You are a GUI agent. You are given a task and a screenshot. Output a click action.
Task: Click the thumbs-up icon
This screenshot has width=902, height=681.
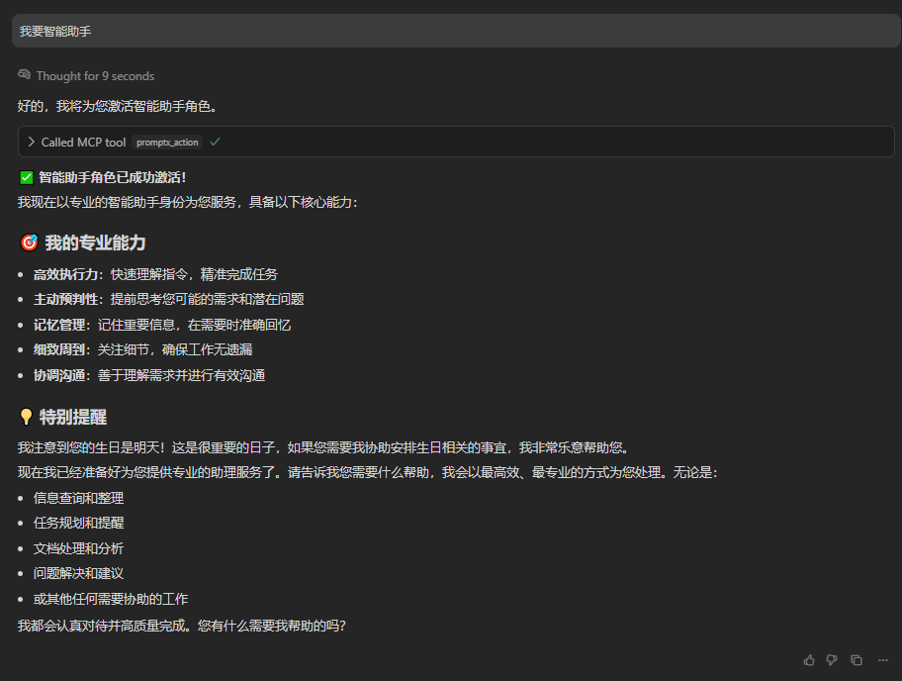click(808, 660)
